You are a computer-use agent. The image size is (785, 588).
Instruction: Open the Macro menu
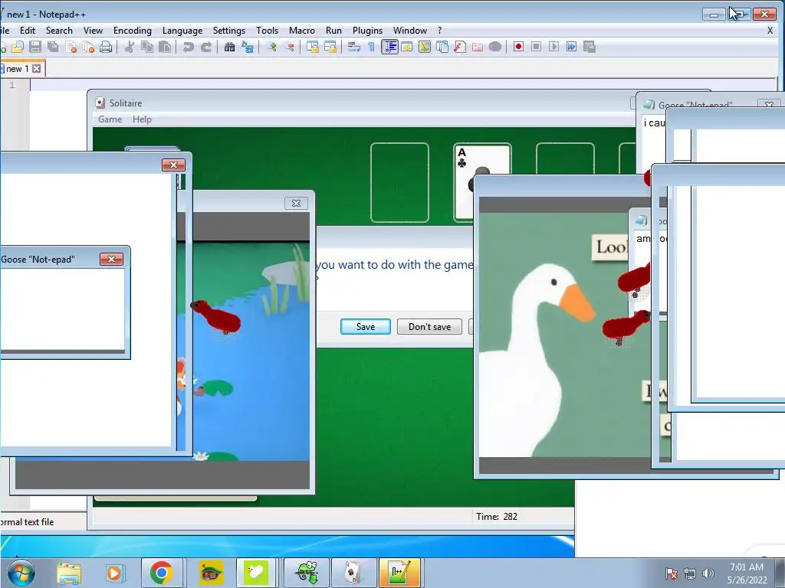coord(302,31)
